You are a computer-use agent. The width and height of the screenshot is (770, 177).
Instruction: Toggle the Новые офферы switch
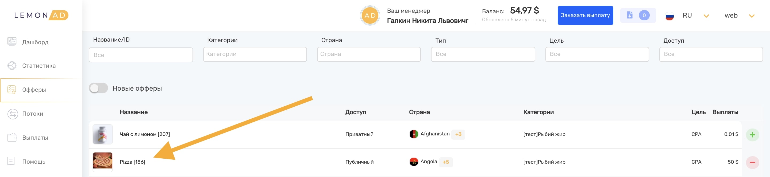[98, 88]
